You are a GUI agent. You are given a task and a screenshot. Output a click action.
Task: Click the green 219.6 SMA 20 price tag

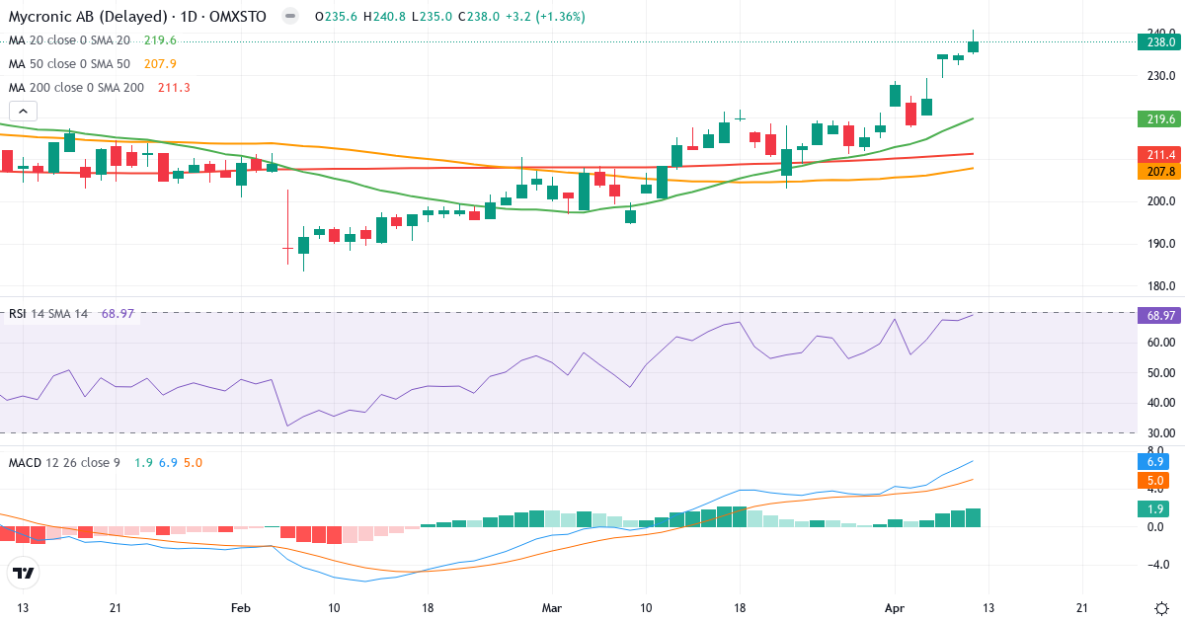[1158, 120]
